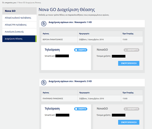Screen dimensions: 152x129
Task: Click 15:00 start time in ΠΛΑΤΑΝΙΑΣ-ΠΑΝΙΩΝΙΟΣ row
Action: [132, 98]
